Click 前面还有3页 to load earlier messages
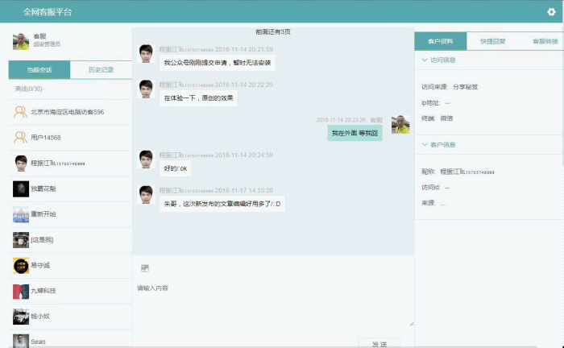Screen dimensions: 564x348 (273, 32)
